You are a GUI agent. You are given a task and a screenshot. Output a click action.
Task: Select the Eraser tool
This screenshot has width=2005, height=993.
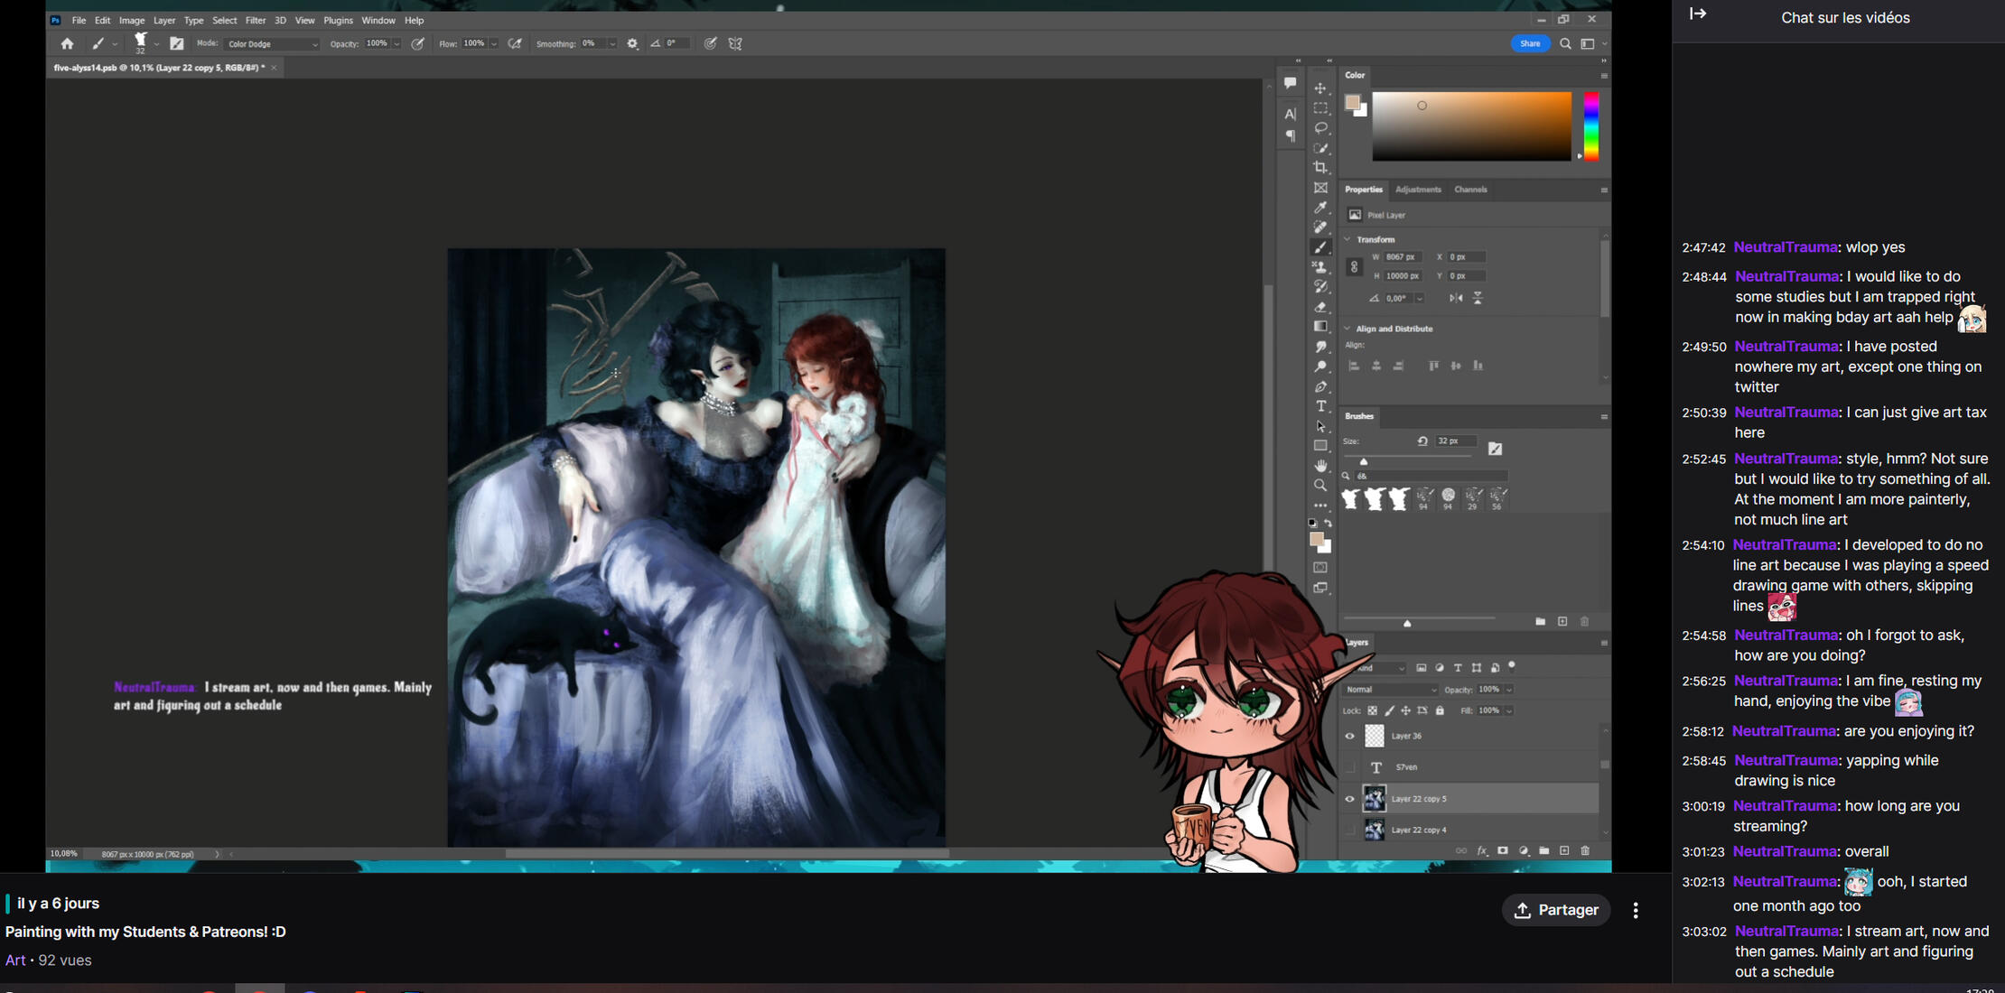tap(1320, 307)
